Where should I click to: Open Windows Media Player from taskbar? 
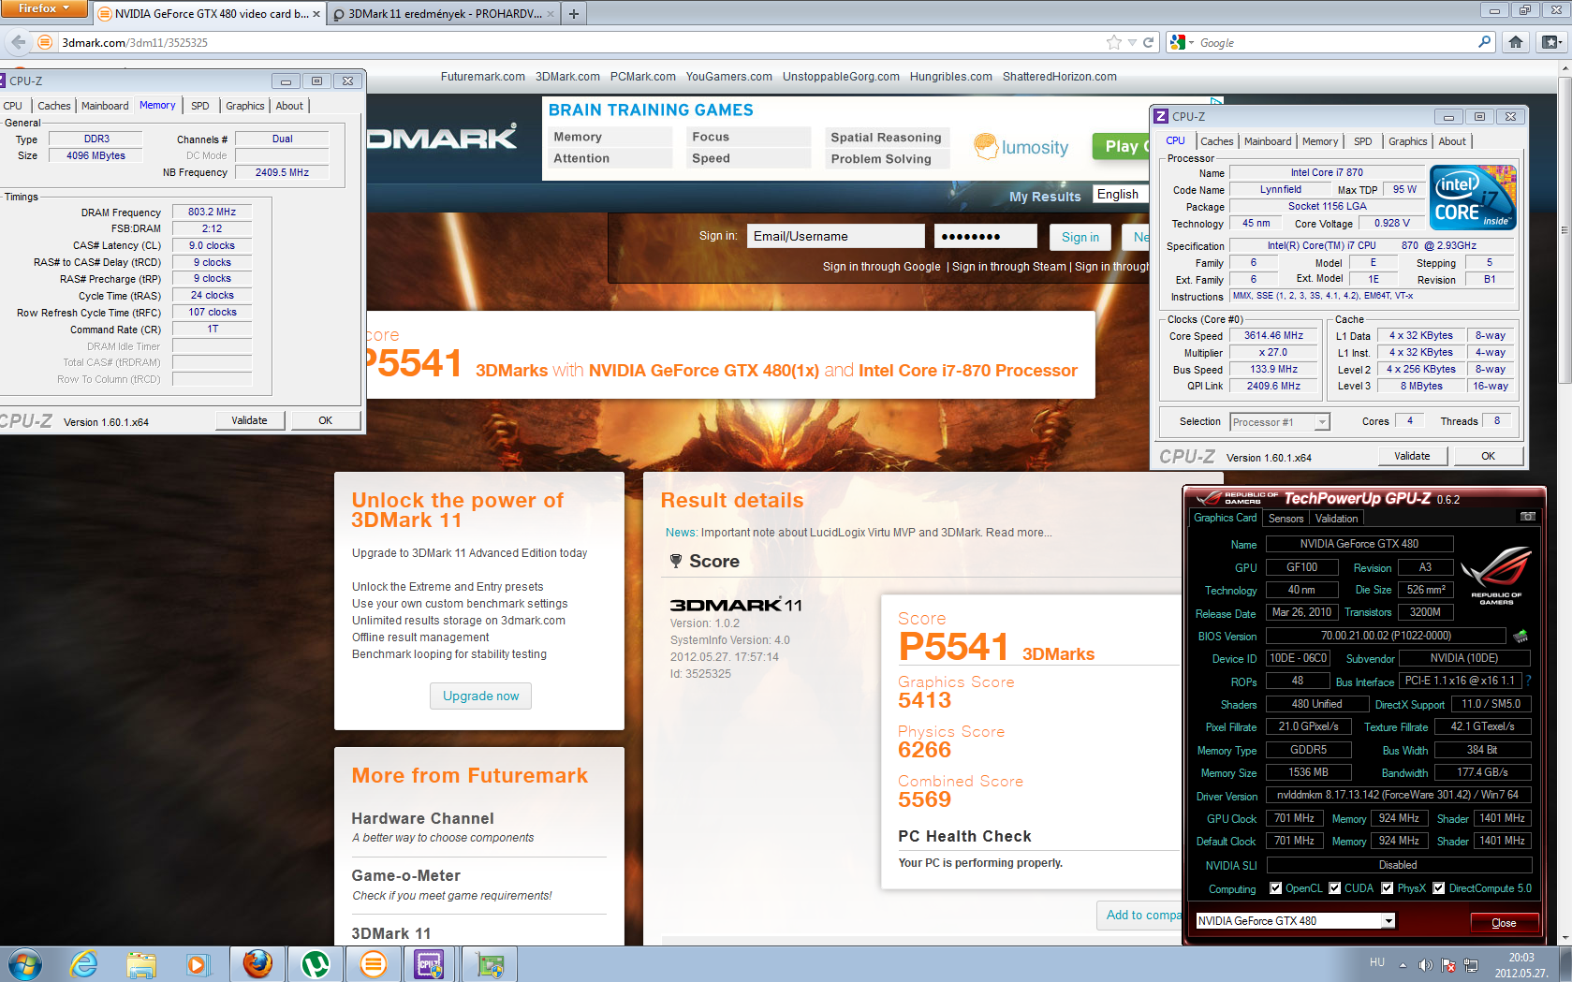(198, 964)
